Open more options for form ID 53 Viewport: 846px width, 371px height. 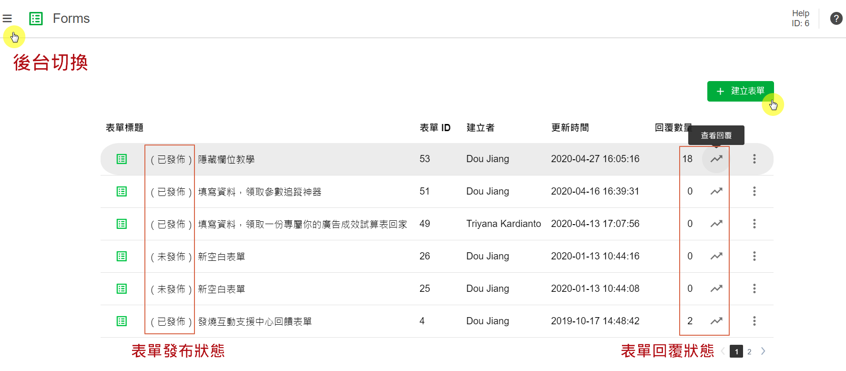(x=754, y=159)
